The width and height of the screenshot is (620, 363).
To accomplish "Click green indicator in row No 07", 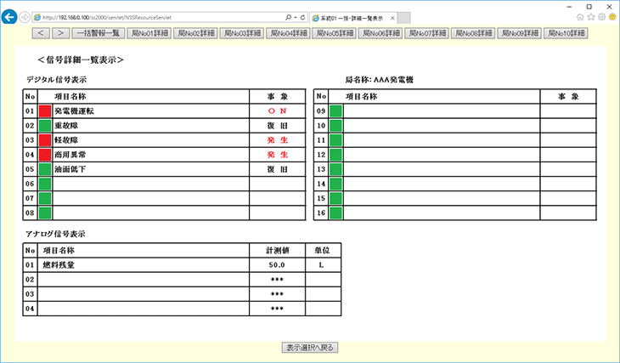I will pos(45,198).
